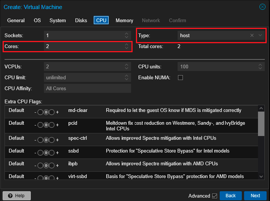Decrease Cores value with down spinner arrow

127,48
